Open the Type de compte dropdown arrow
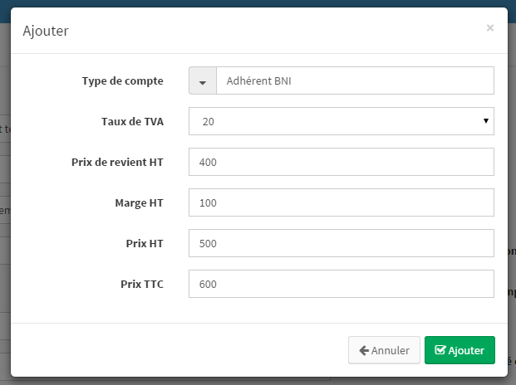 (x=203, y=80)
